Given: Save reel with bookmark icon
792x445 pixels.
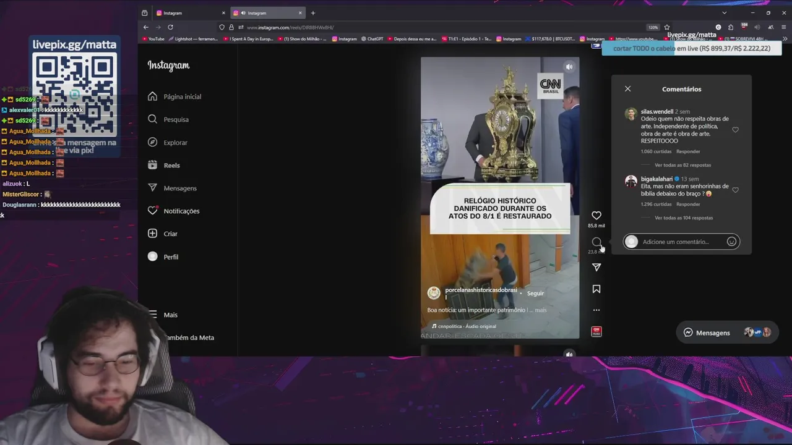Looking at the screenshot, I should pos(596,289).
